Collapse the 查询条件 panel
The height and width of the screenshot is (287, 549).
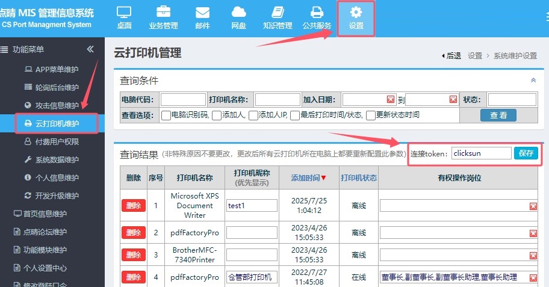pos(533,80)
